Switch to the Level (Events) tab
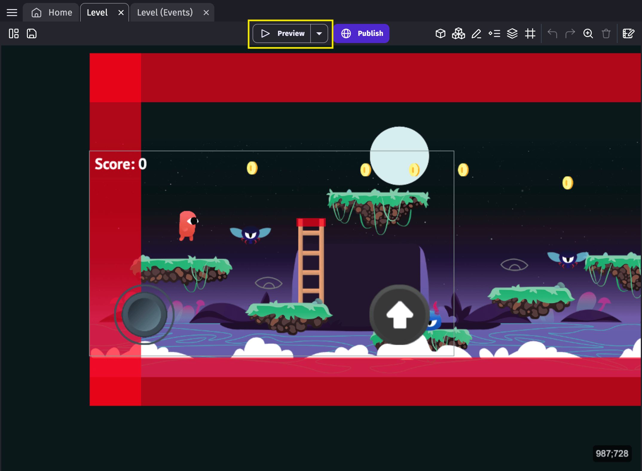Screen dimensions: 642x471 pyautogui.click(x=165, y=13)
